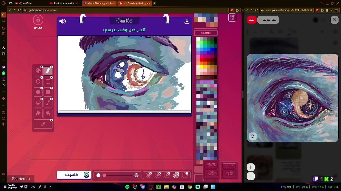Choose the hollow rectangle tool (M)
The width and height of the screenshot is (341, 191).
[48, 81]
